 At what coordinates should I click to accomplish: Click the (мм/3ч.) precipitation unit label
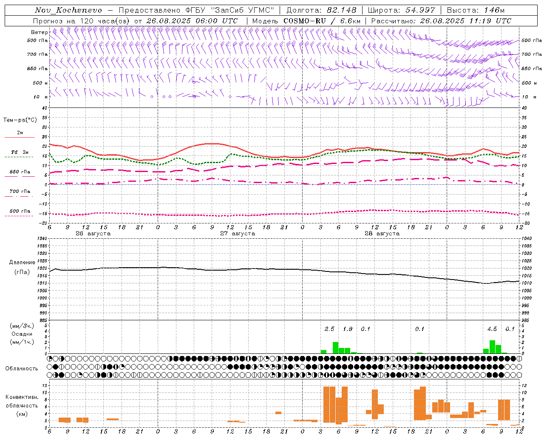tap(22, 326)
